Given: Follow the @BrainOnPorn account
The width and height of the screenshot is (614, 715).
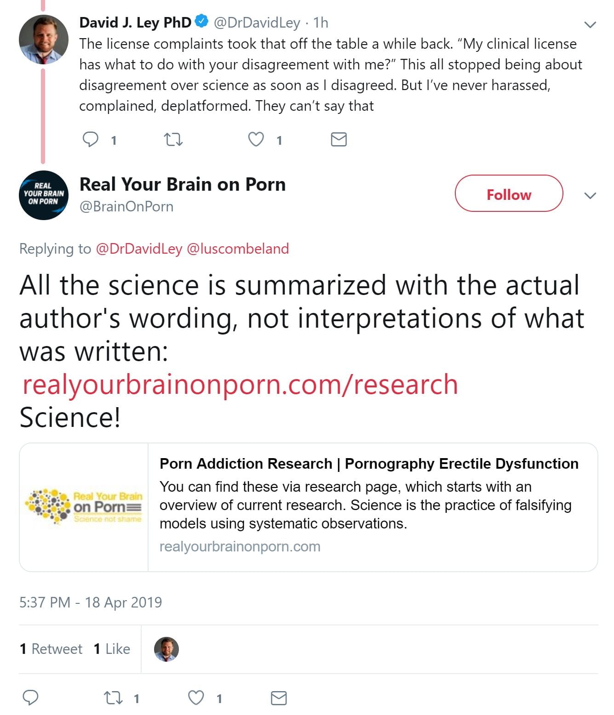Looking at the screenshot, I should click(x=509, y=193).
